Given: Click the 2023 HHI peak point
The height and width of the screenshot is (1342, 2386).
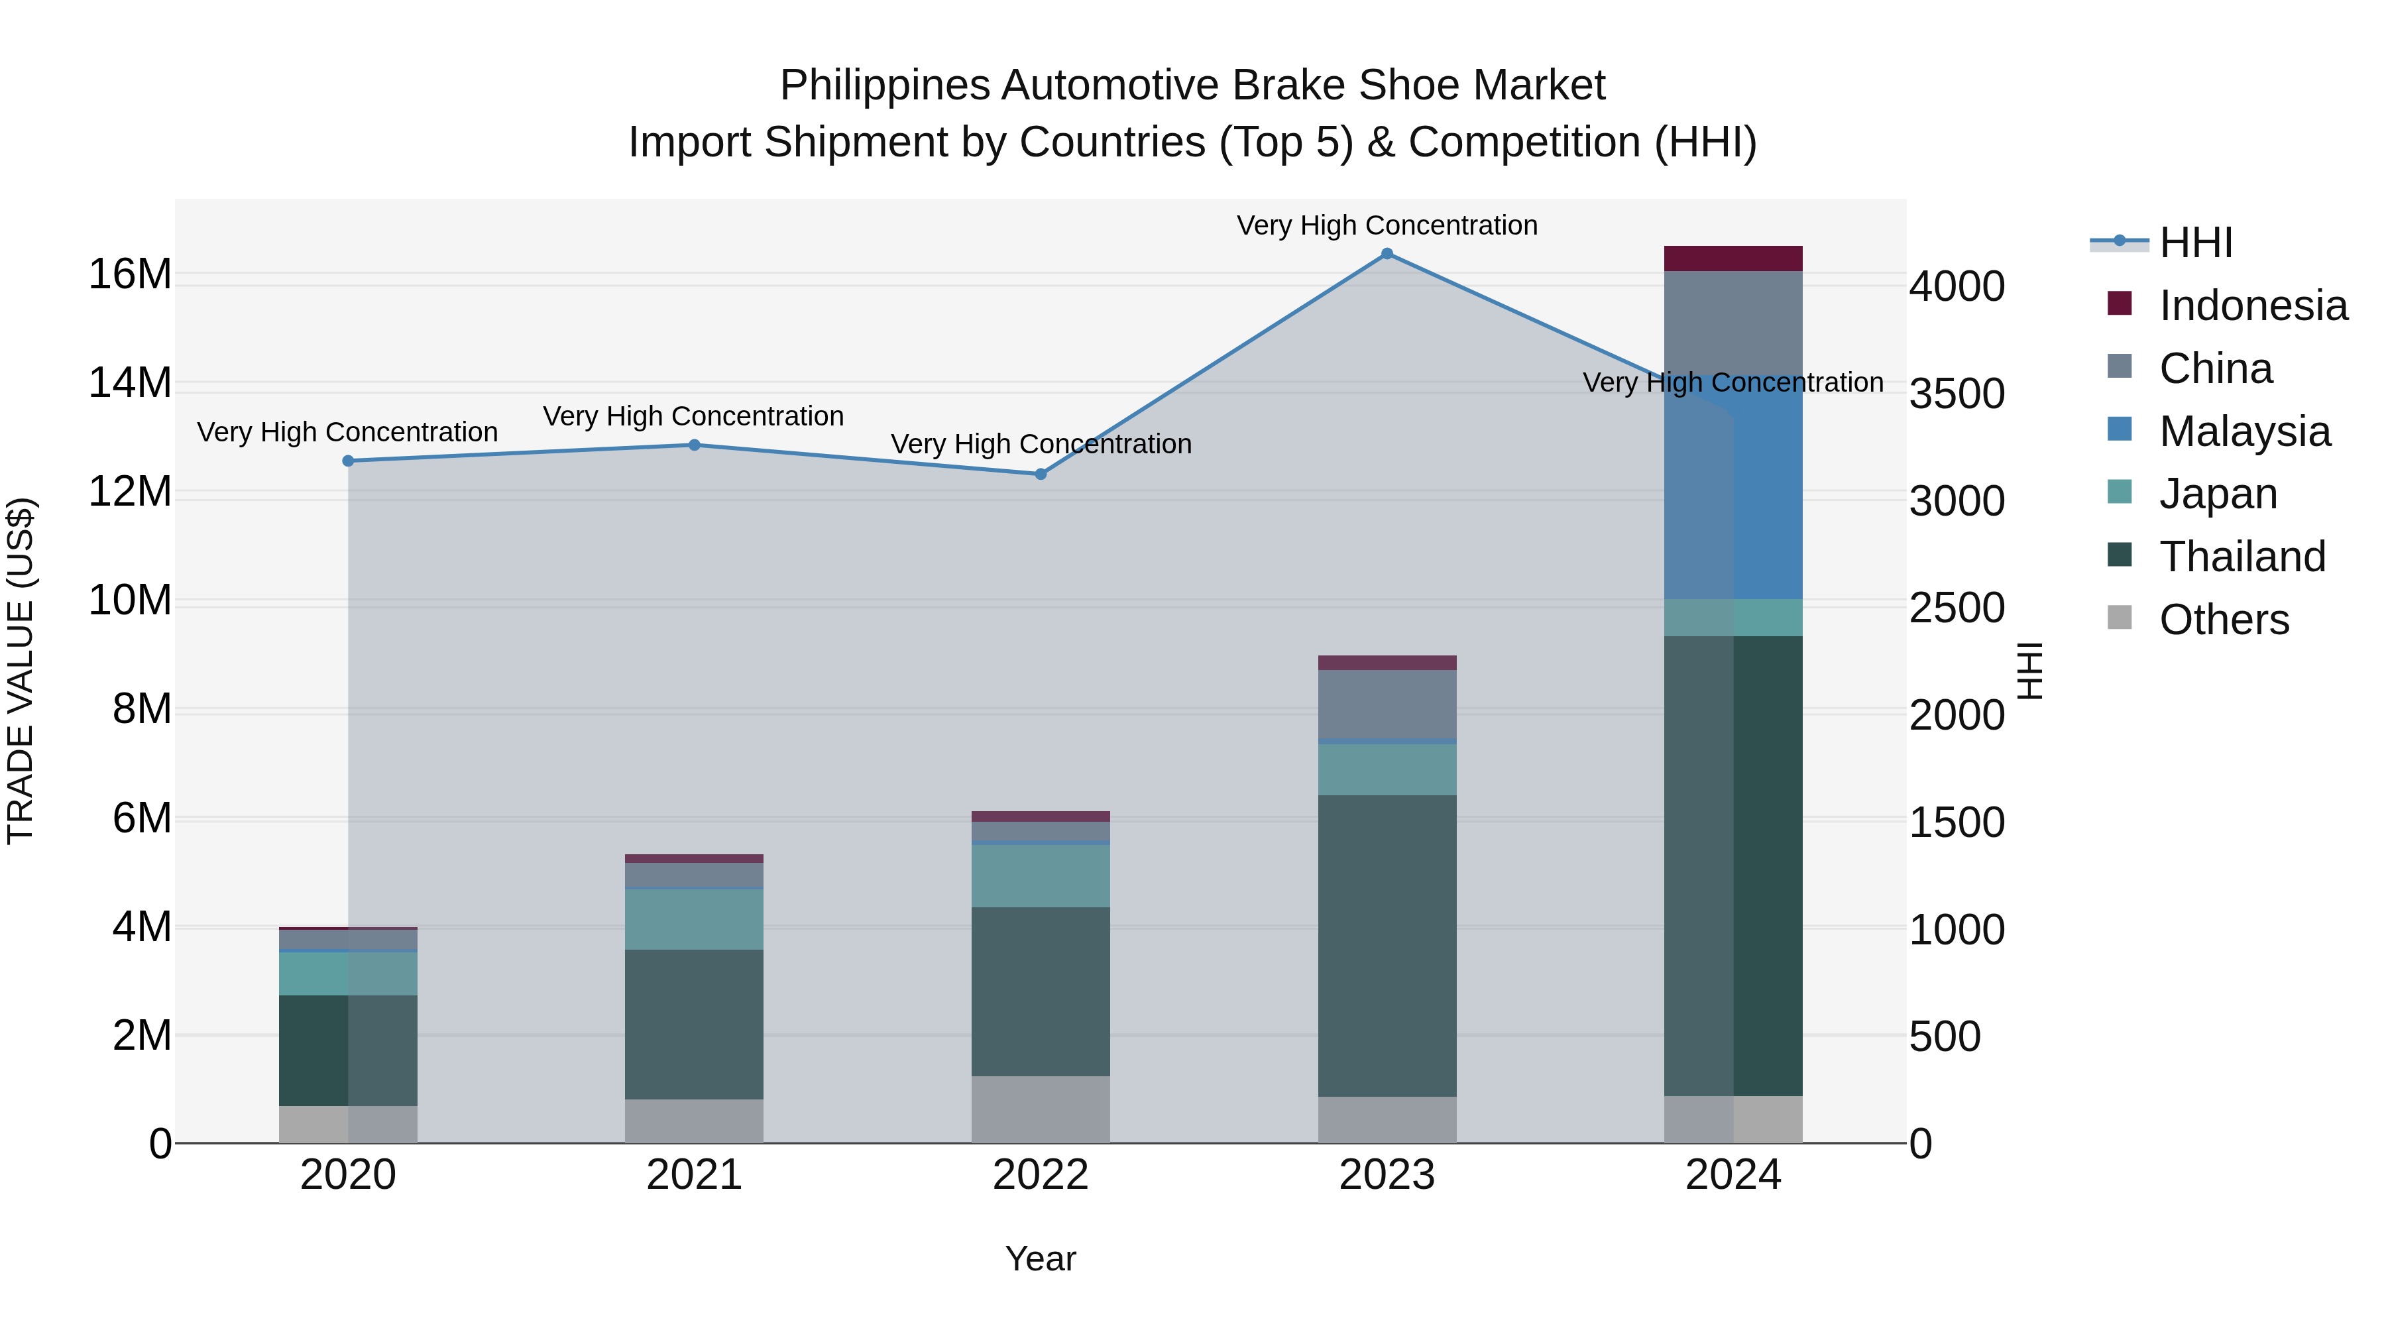Looking at the screenshot, I should coord(1387,254).
